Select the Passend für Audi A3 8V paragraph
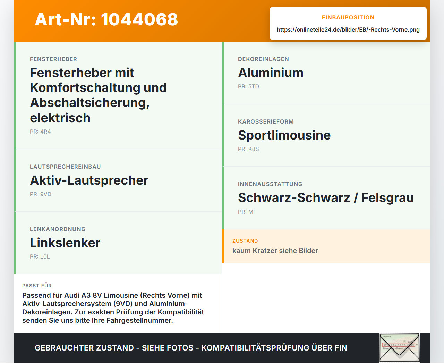The width and height of the screenshot is (444, 363). (113, 308)
